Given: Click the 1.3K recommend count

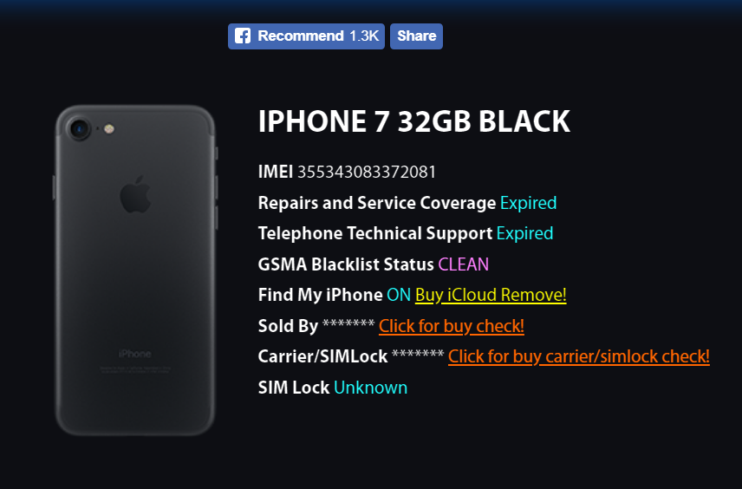Looking at the screenshot, I should 364,36.
